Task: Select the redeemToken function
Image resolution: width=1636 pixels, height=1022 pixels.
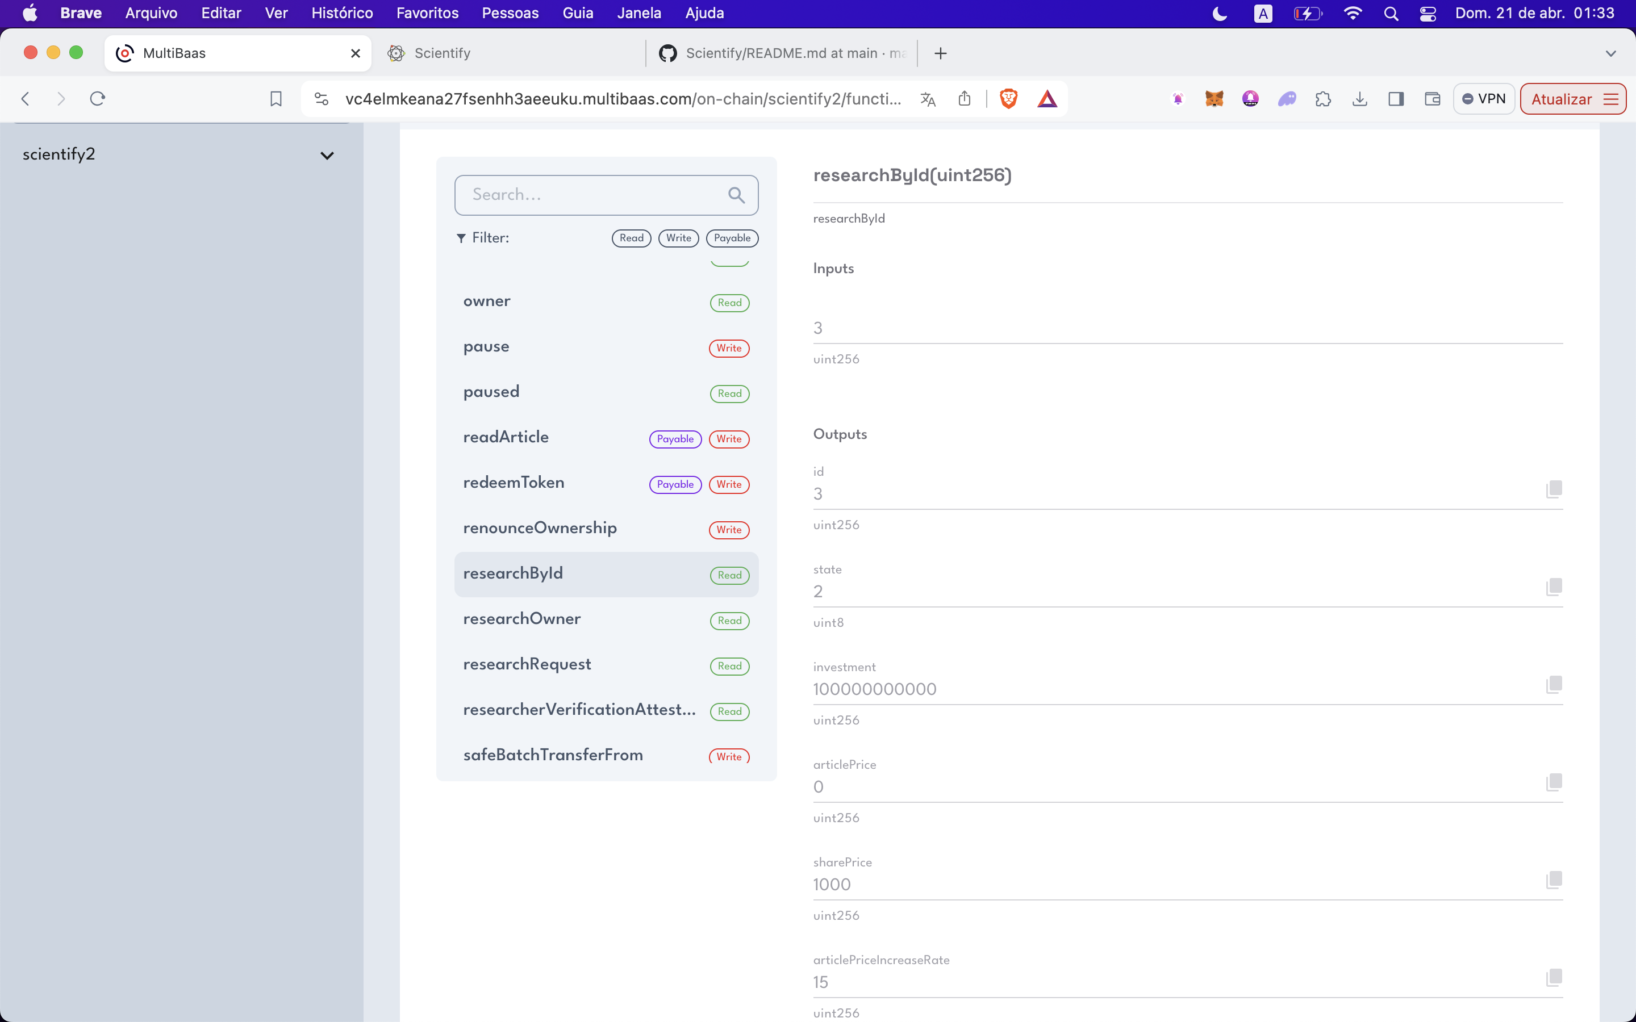Action: coord(607,483)
